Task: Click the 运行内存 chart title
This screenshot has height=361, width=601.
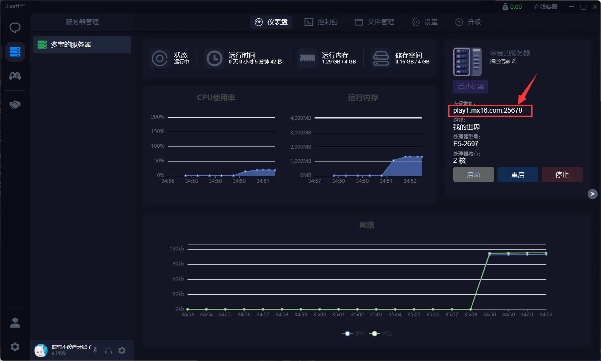Action: pyautogui.click(x=363, y=98)
